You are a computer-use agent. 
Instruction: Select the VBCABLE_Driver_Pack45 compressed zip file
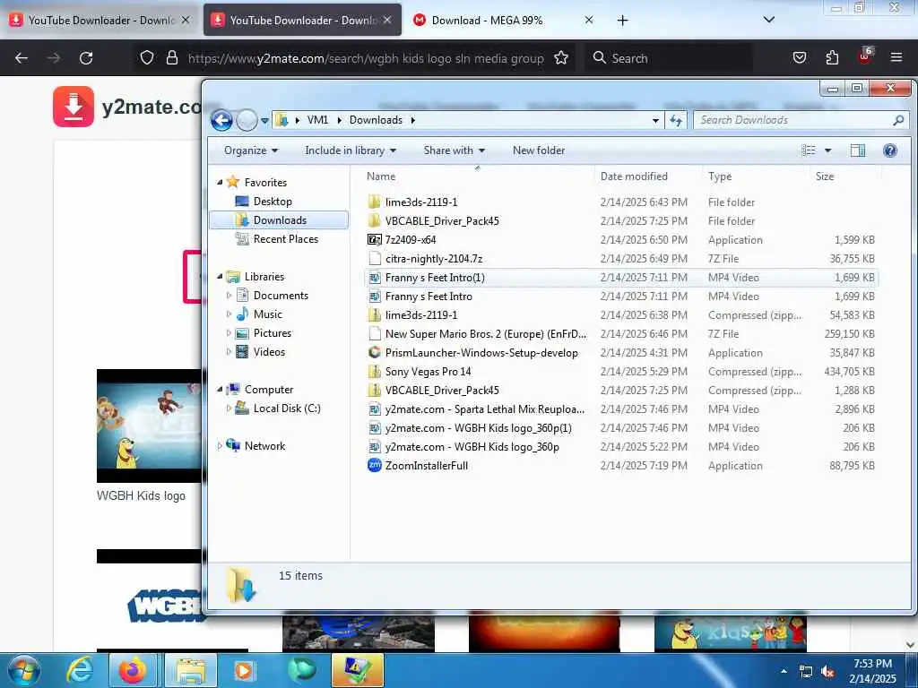coord(620,391)
